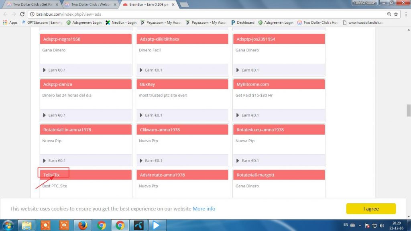Open the TellsClix ad title
The image size is (411, 231).
[51, 175]
